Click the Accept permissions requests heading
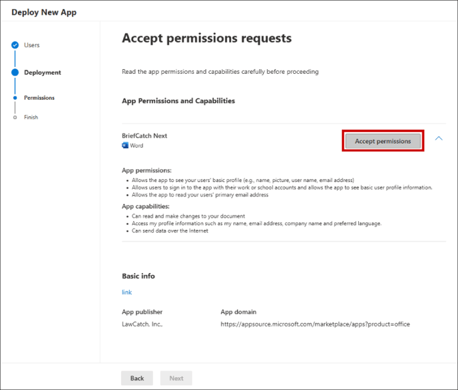This screenshot has height=390, width=458. click(207, 38)
